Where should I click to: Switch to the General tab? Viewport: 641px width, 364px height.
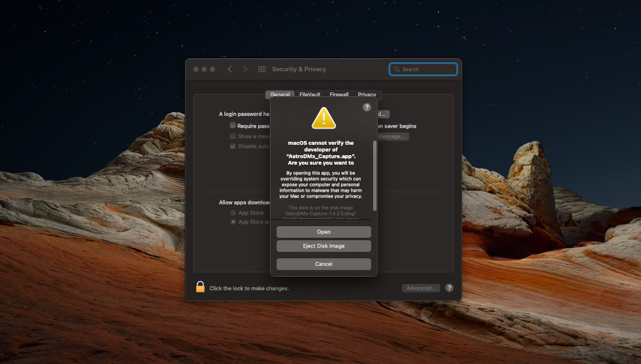(x=280, y=94)
